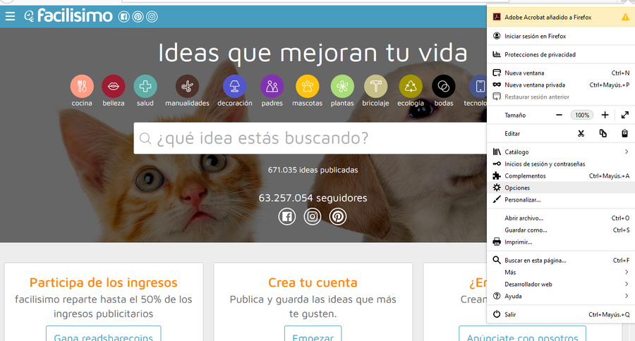
Task: Open the hamburger menu on facilisimo header
Action: [x=10, y=16]
